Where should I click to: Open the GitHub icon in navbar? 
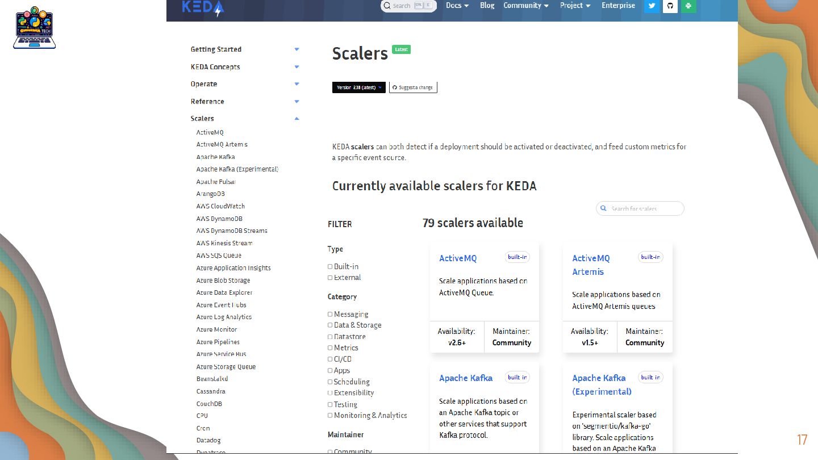670,6
